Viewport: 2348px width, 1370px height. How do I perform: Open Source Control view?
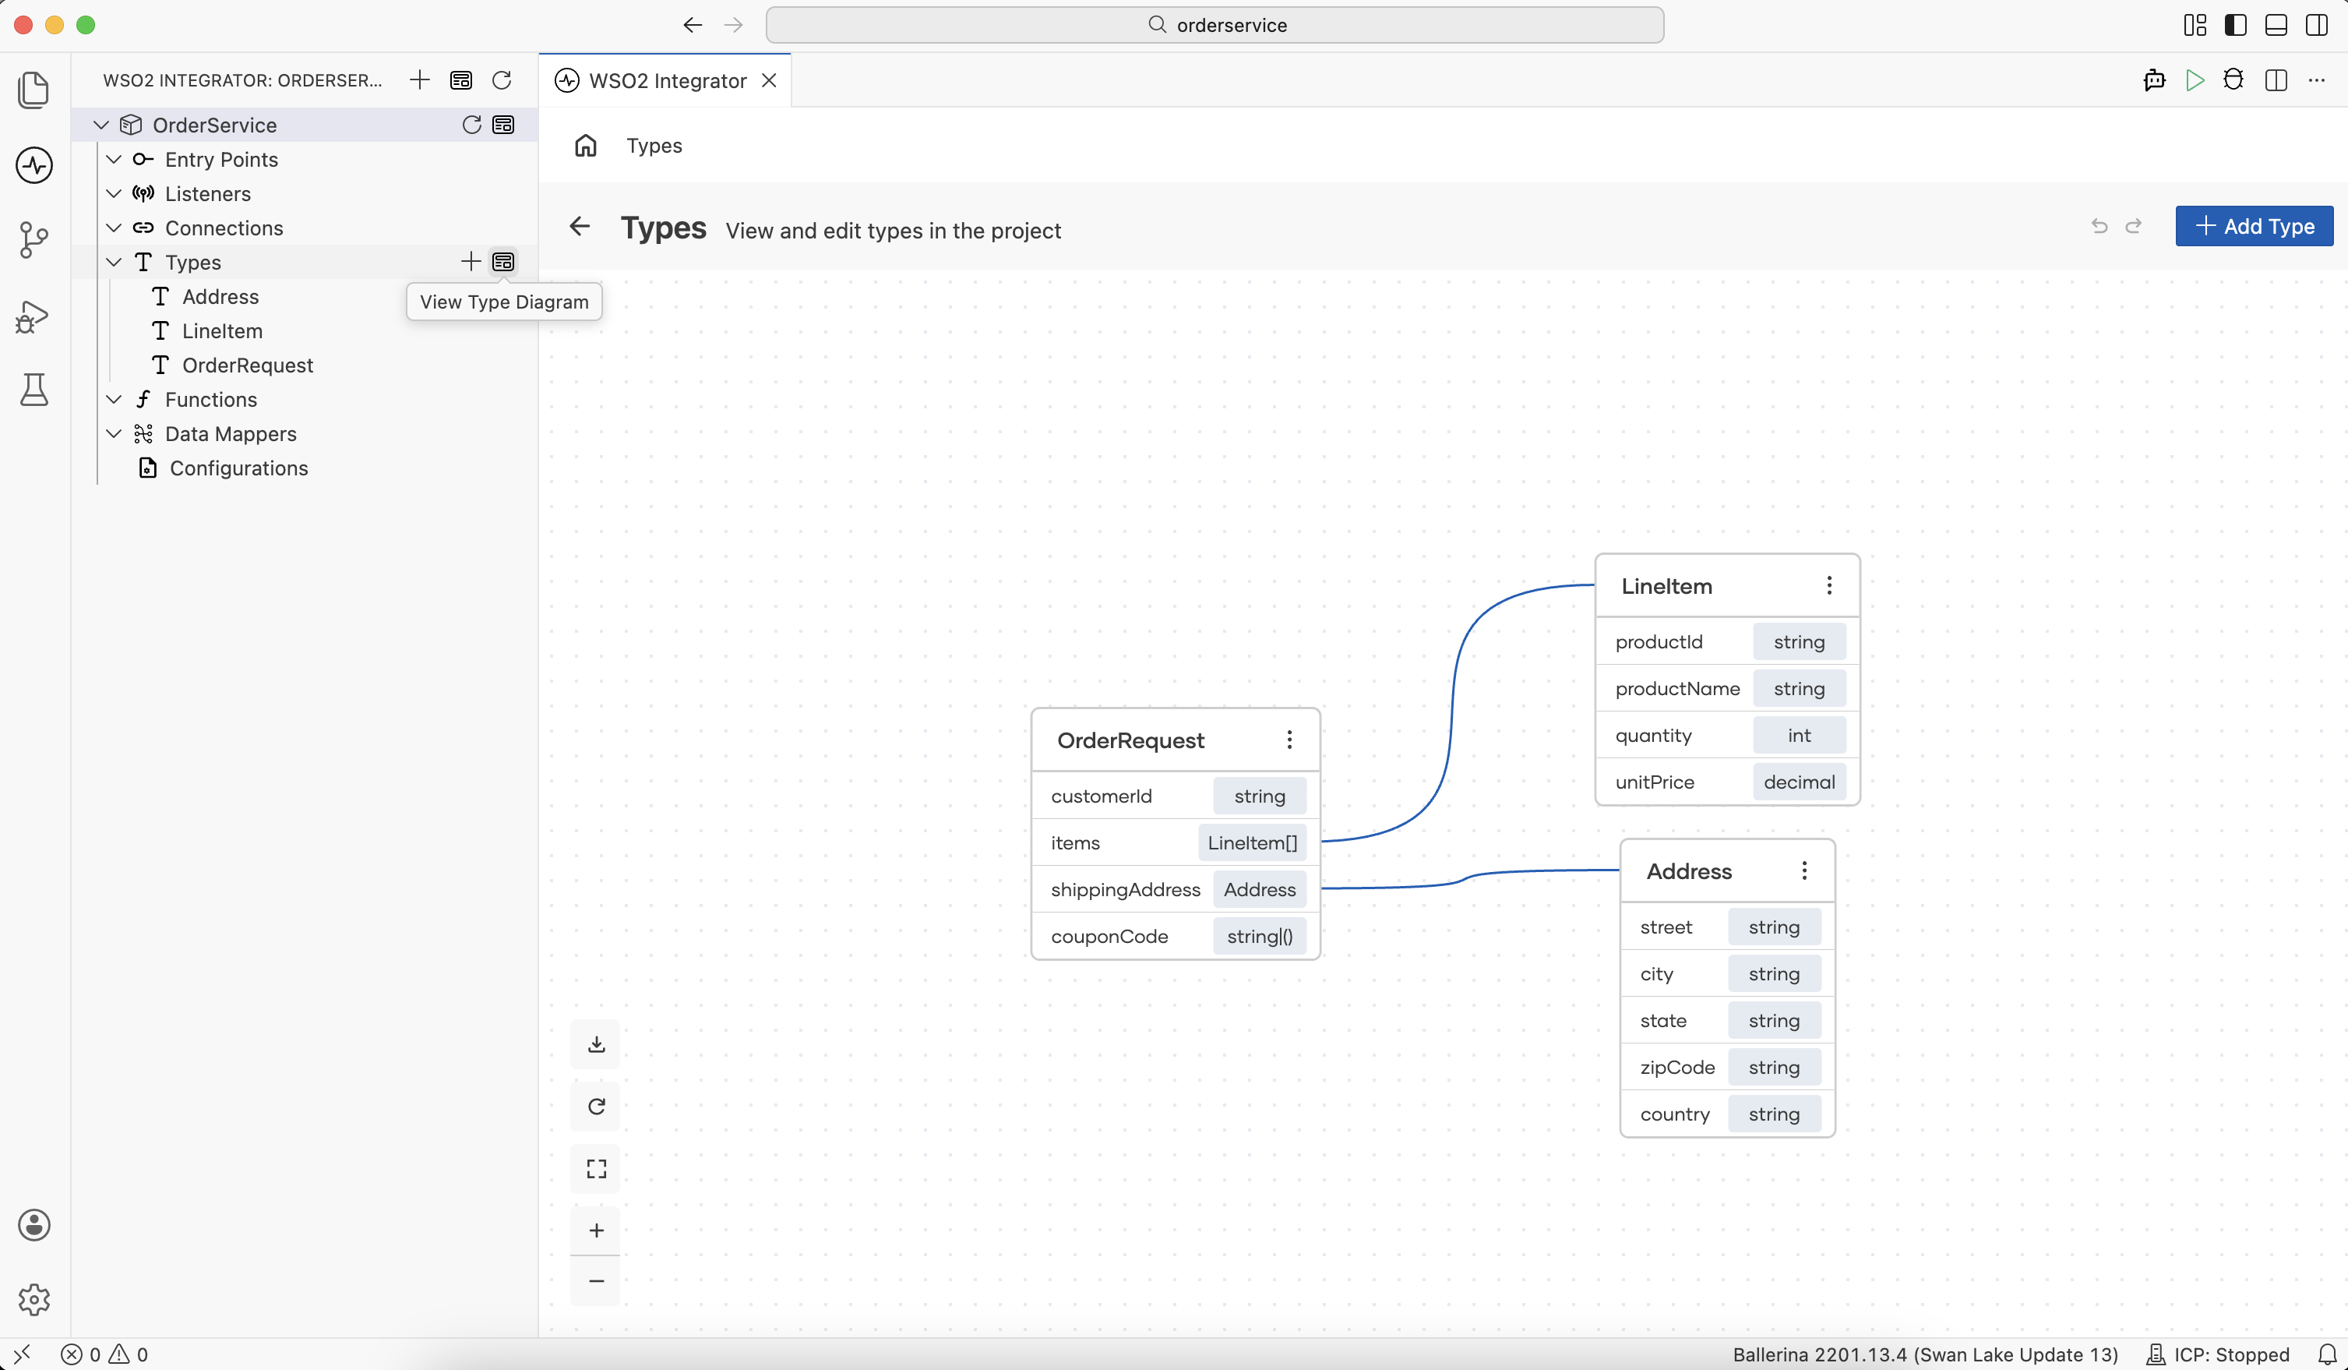tap(33, 239)
